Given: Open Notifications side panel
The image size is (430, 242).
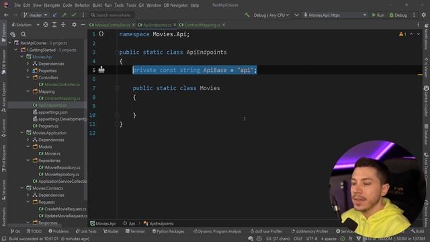Looking at the screenshot, I should [x=426, y=36].
